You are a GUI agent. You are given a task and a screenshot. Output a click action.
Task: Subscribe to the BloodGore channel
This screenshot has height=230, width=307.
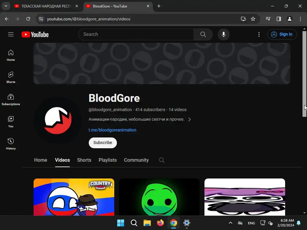click(x=103, y=143)
